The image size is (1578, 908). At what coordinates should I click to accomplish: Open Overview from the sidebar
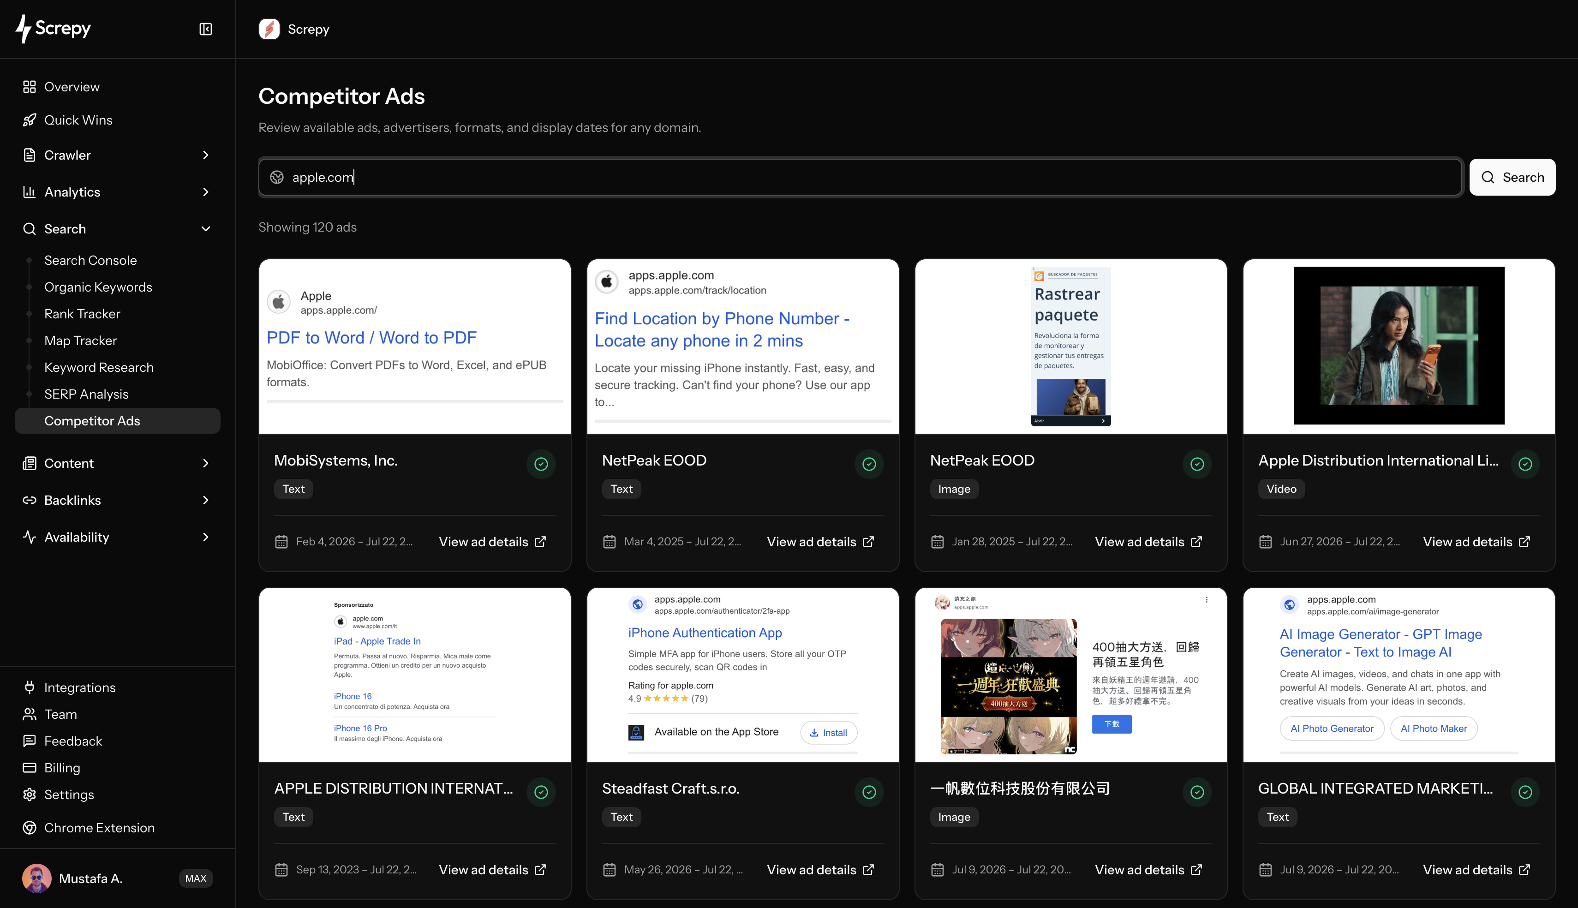[72, 87]
